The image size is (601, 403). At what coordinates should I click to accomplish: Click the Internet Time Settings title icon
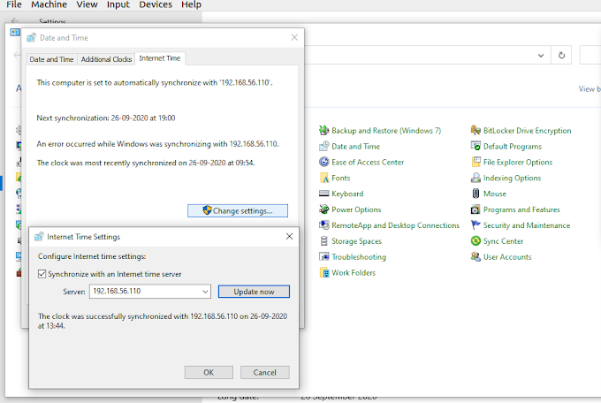tap(39, 237)
